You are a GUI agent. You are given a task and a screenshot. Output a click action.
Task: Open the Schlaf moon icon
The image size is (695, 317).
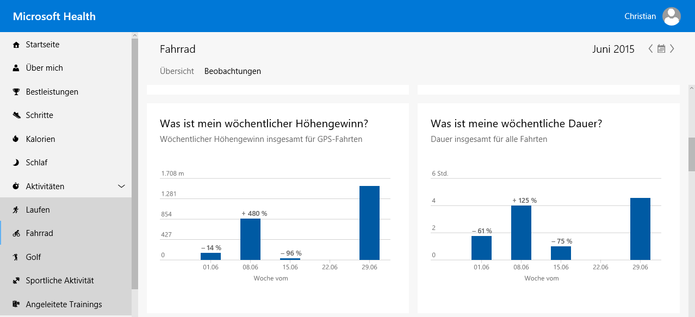tap(16, 163)
